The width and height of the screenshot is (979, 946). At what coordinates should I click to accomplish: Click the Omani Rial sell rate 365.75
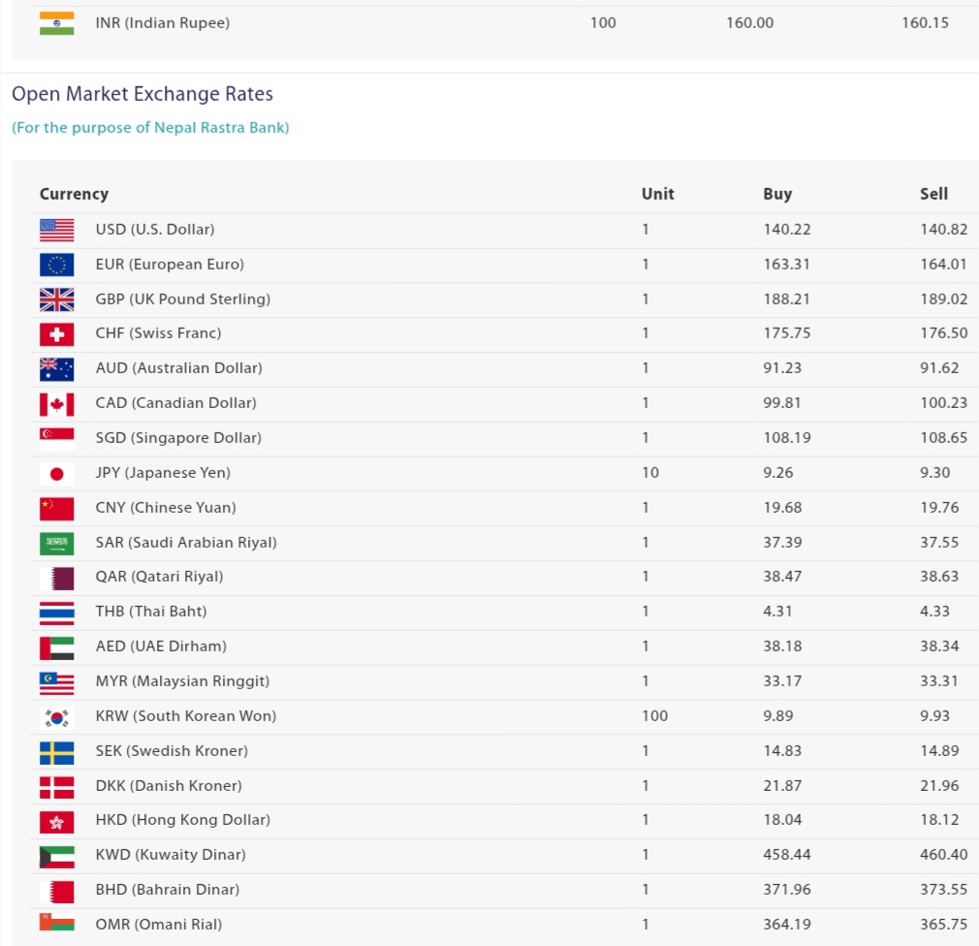[x=943, y=925]
